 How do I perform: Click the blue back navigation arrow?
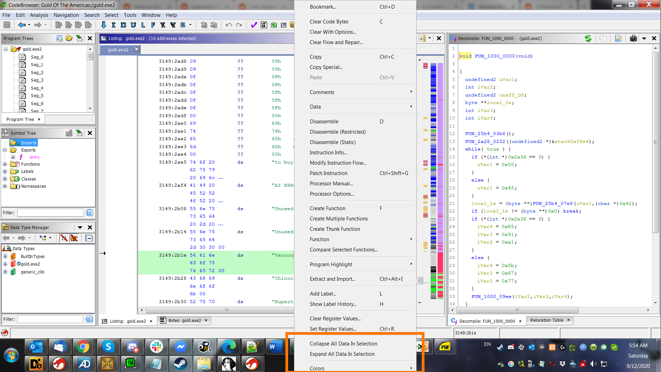(x=22, y=25)
